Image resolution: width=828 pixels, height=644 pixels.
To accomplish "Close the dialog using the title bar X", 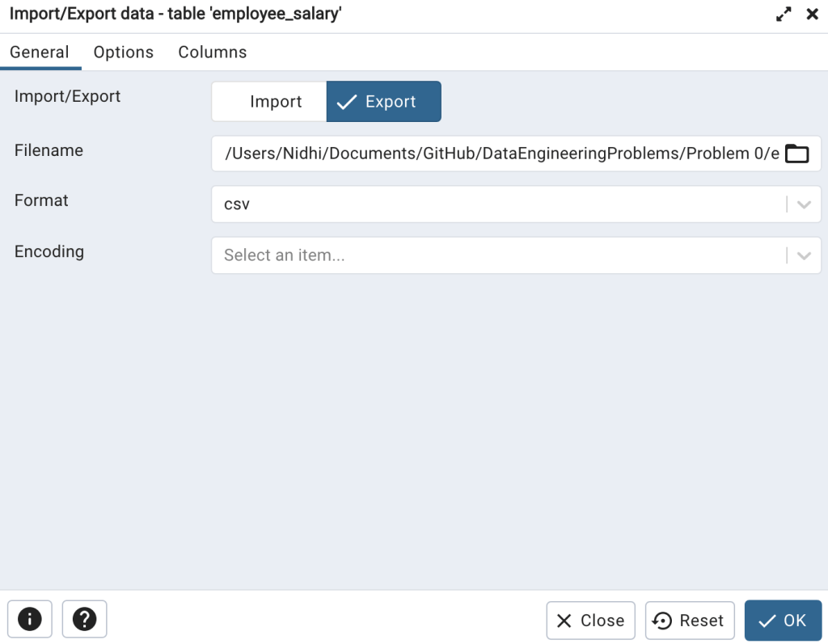I will (812, 15).
